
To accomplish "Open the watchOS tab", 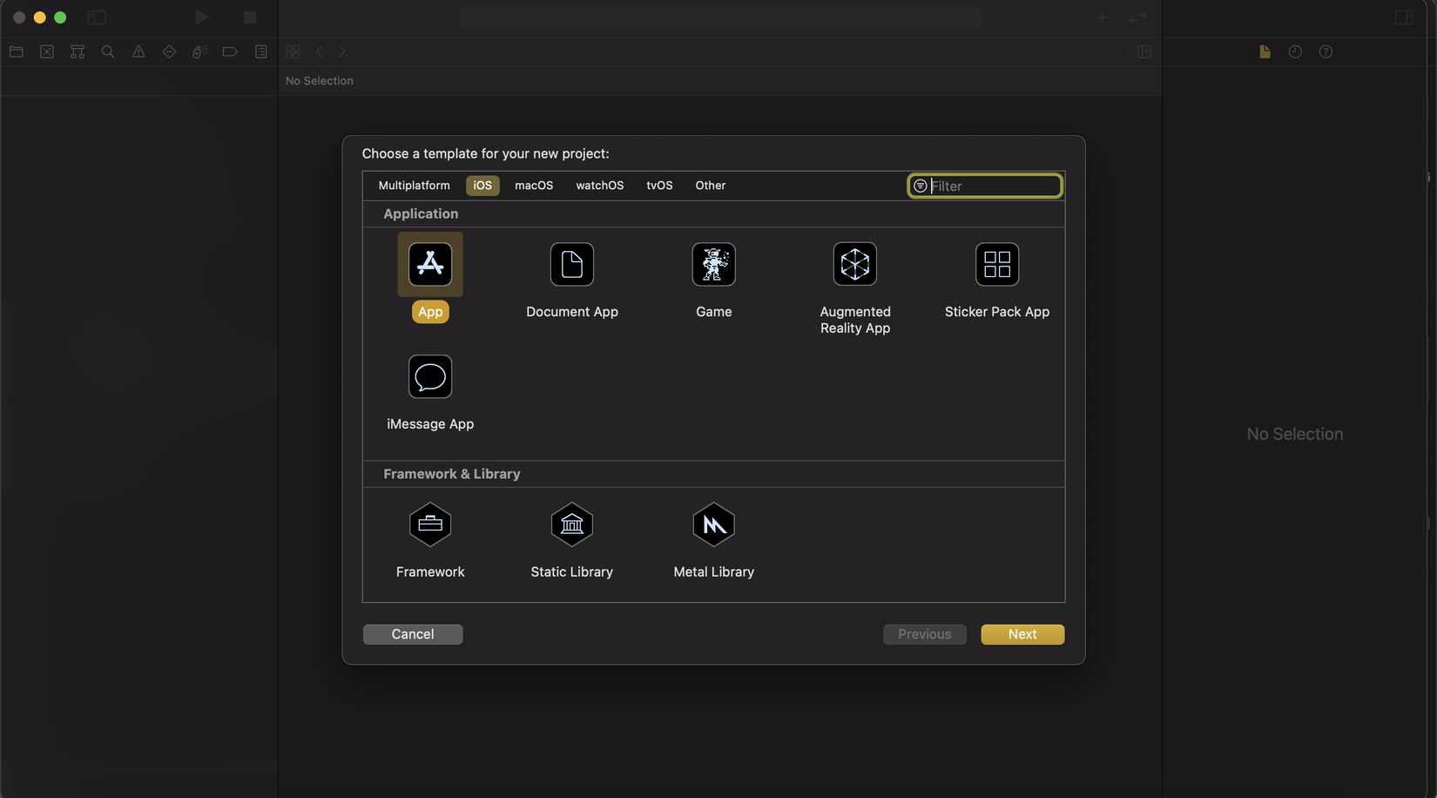I will (x=600, y=186).
